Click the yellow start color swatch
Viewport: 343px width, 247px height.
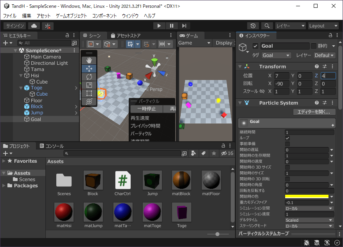(306, 197)
